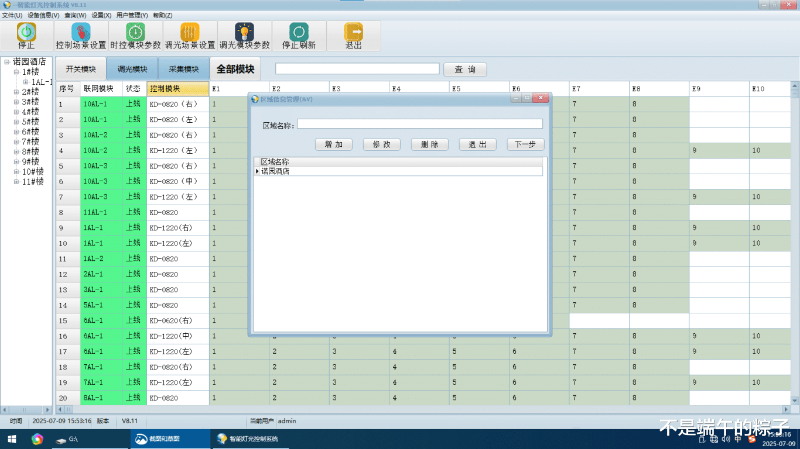
Task: Click the colorful round taskbar icon
Action: tap(37, 439)
